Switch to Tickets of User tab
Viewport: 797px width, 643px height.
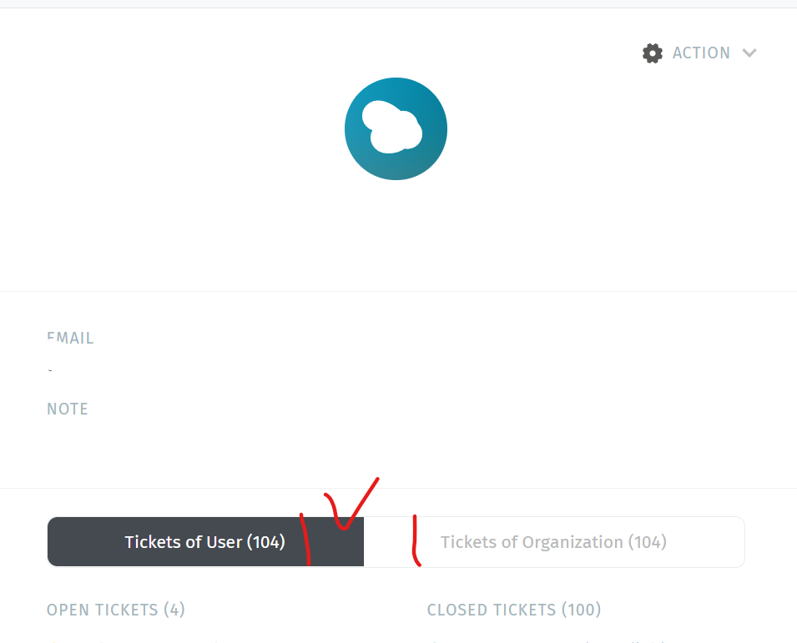click(205, 541)
